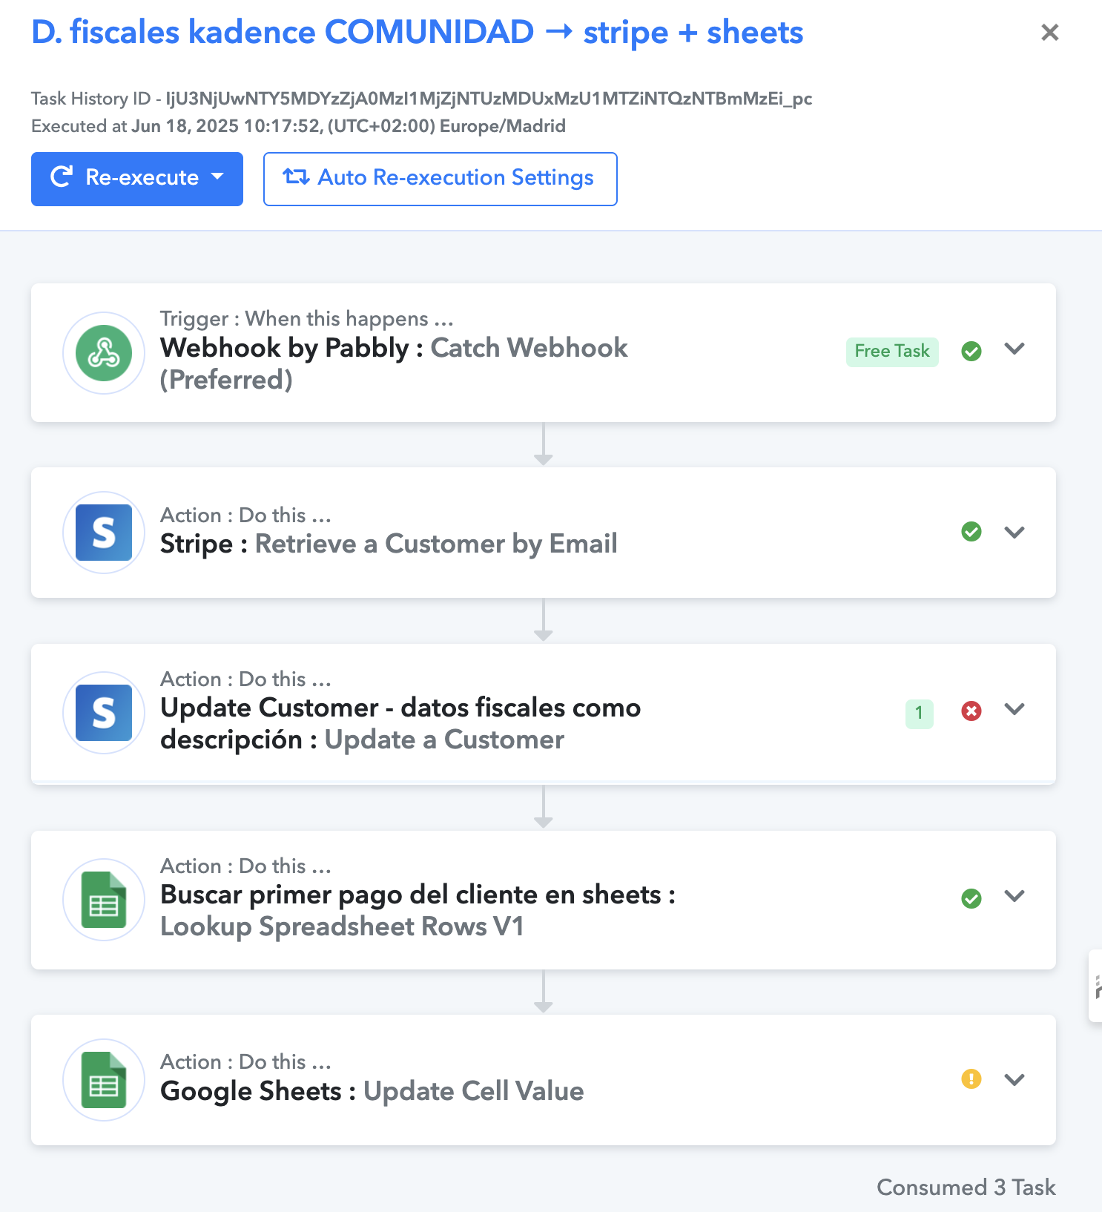Expand the Google Sheets Update Cell Value step
The height and width of the screenshot is (1212, 1102).
(x=1014, y=1079)
